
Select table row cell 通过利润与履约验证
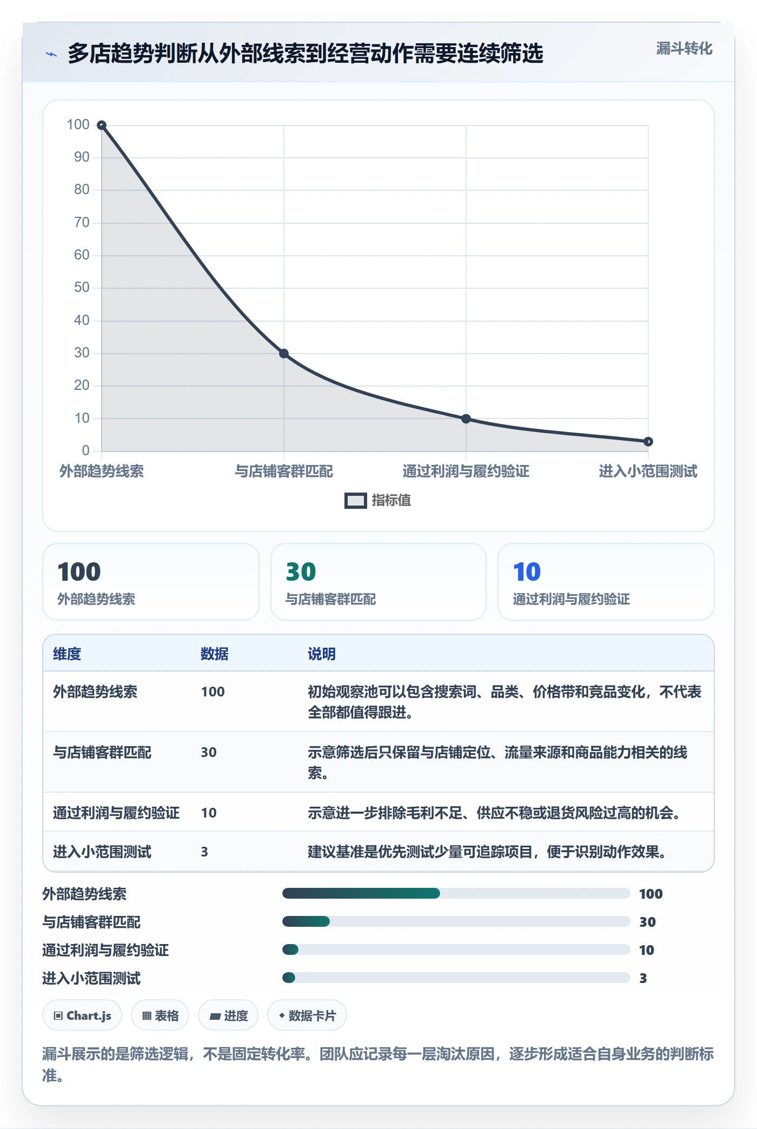pos(116,813)
